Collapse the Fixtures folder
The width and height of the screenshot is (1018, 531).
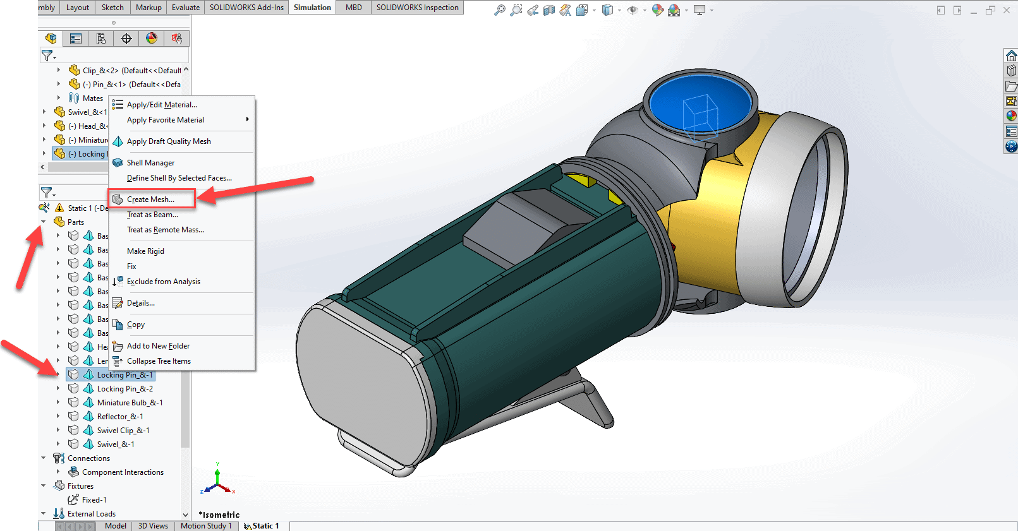44,486
